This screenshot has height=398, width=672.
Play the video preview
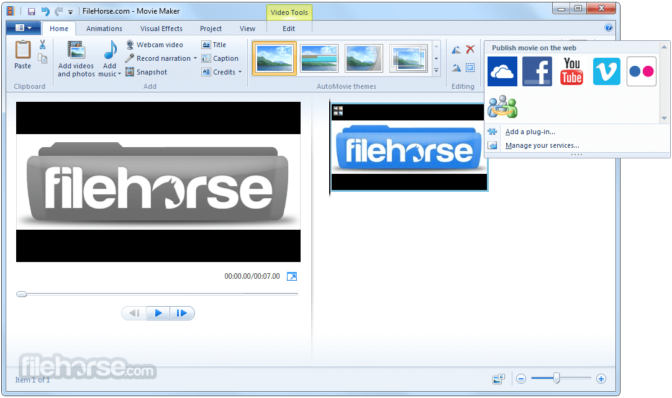click(x=158, y=313)
